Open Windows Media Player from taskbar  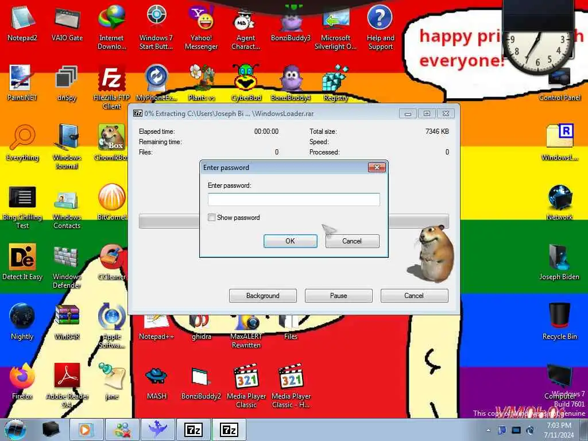86,430
